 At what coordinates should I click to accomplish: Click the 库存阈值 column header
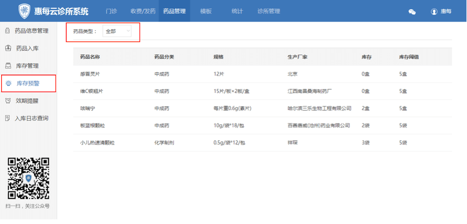tap(409, 57)
